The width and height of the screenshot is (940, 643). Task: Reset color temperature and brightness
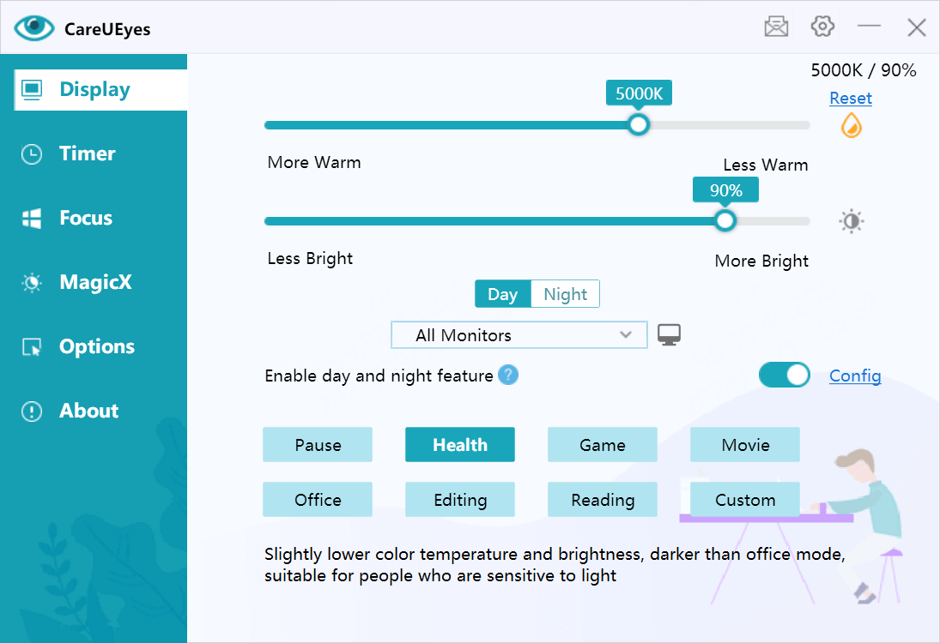pyautogui.click(x=850, y=99)
